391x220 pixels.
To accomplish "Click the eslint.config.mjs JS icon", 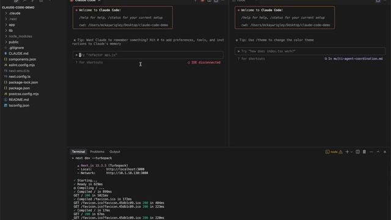I will click(x=5, y=65).
